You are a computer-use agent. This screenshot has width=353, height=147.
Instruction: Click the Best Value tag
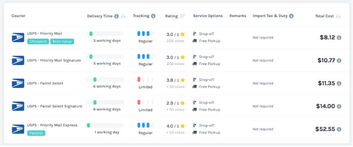click(x=62, y=41)
